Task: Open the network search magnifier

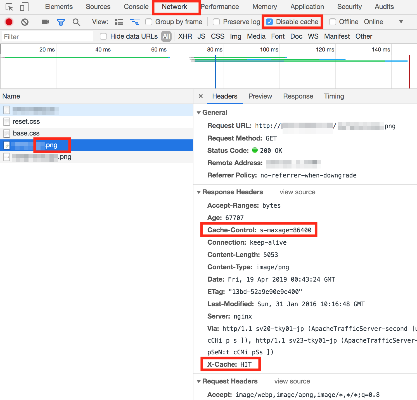Action: (76, 22)
